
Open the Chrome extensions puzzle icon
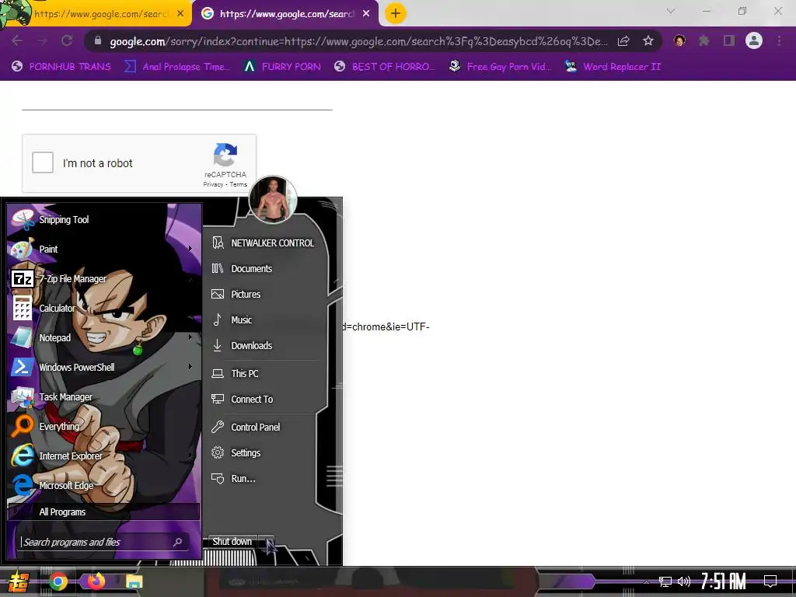pyautogui.click(x=704, y=40)
